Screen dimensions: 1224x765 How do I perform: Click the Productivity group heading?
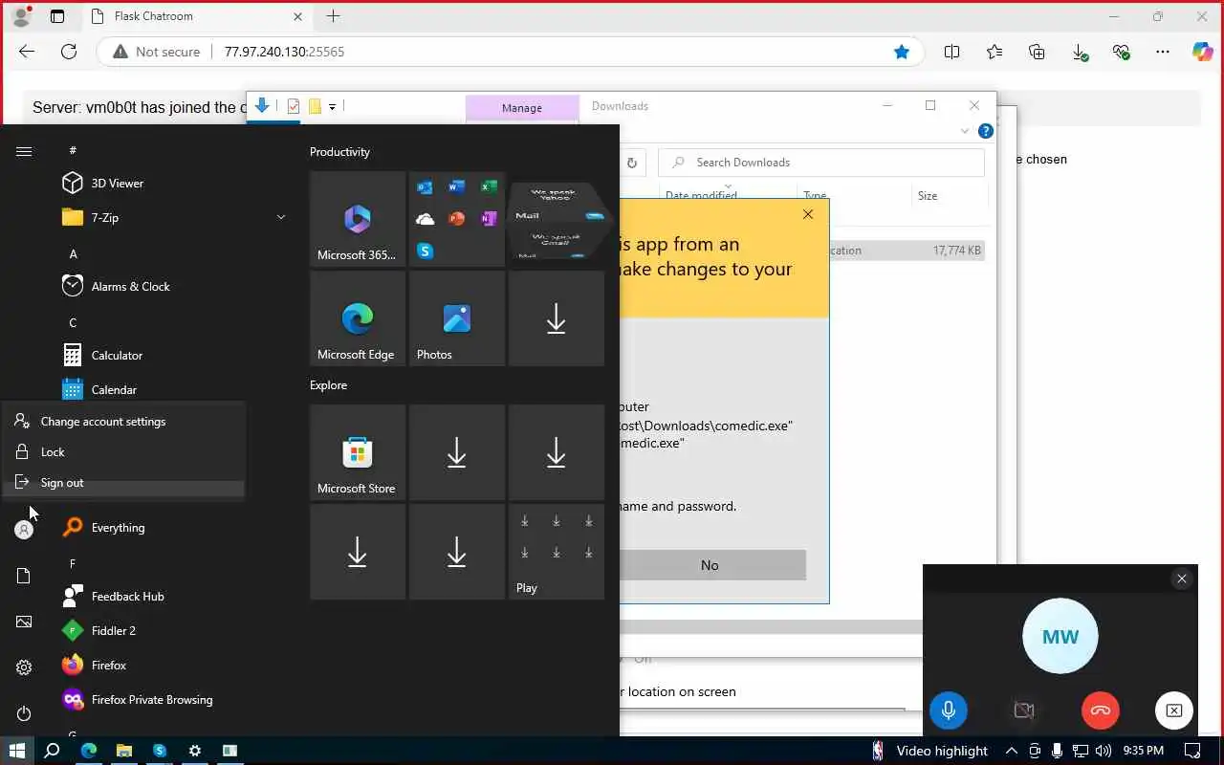(x=339, y=152)
